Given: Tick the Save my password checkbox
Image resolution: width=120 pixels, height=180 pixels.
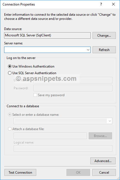Looking at the screenshot, I should pyautogui.click(x=35, y=95).
